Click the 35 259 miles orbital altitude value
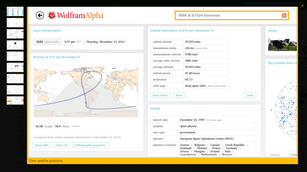 pyautogui.click(x=193, y=42)
